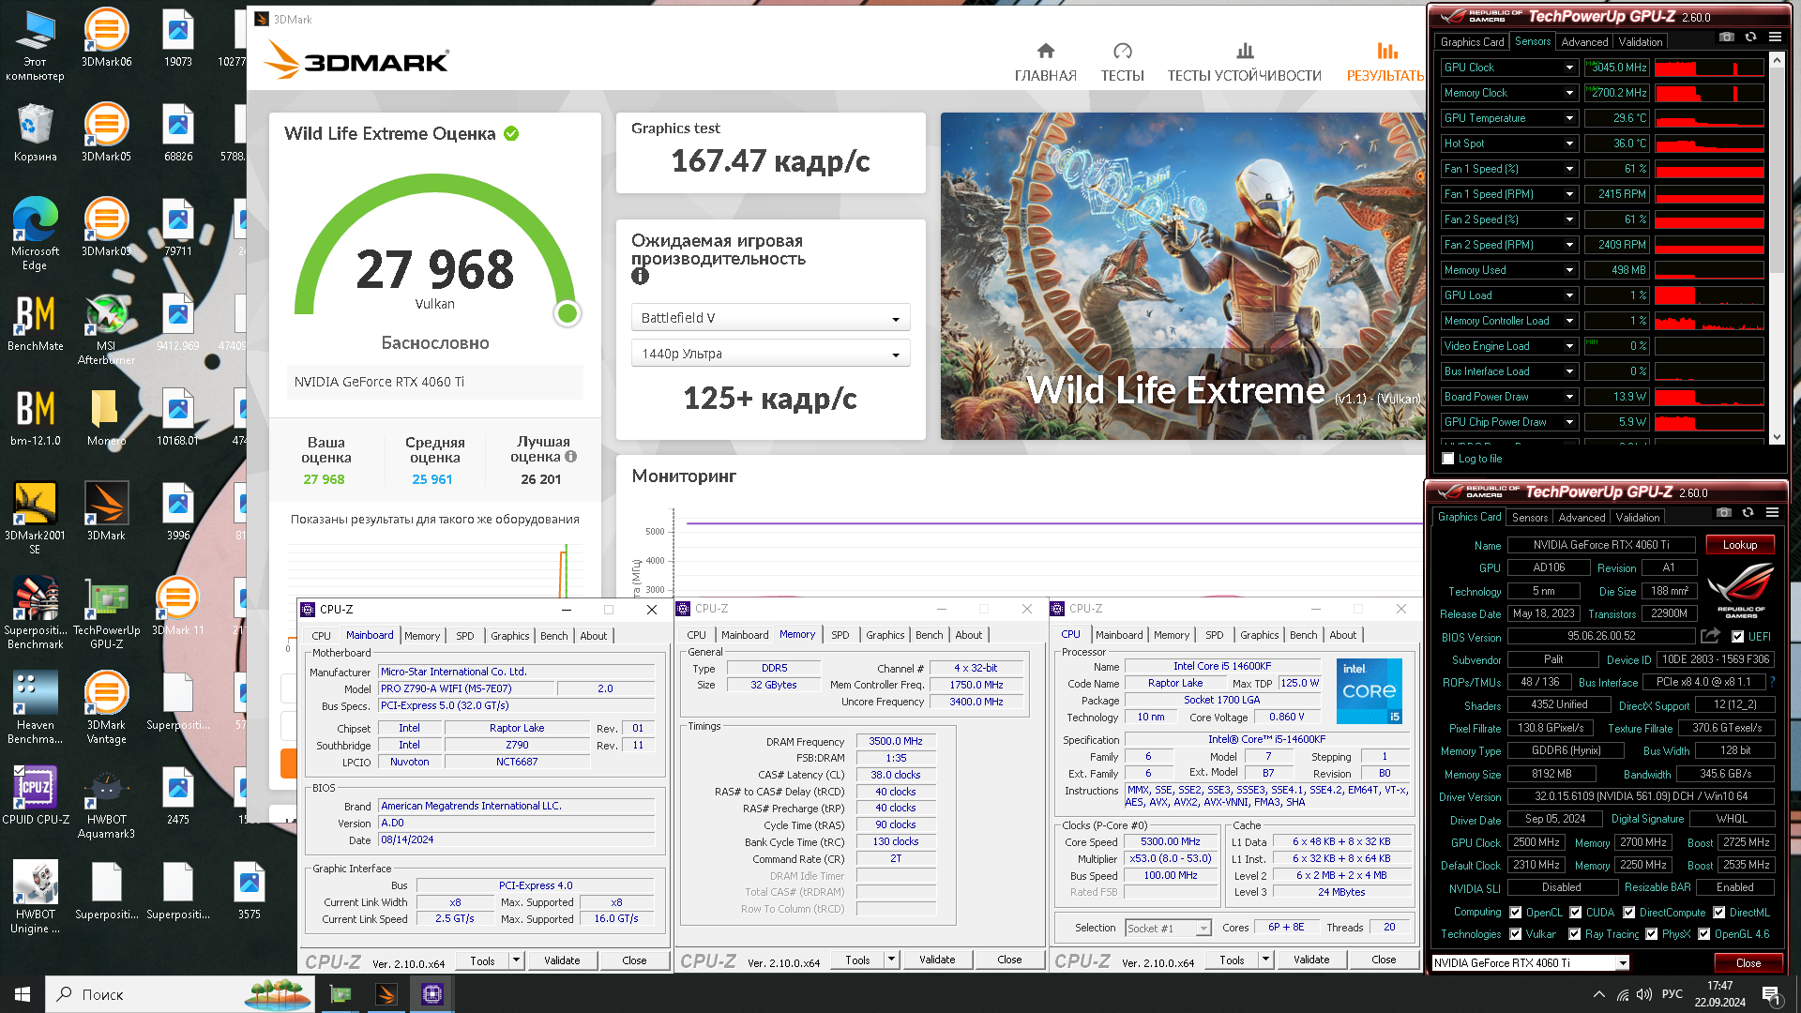Take a screenshot in the lower GPU-Z window

pyautogui.click(x=1723, y=513)
